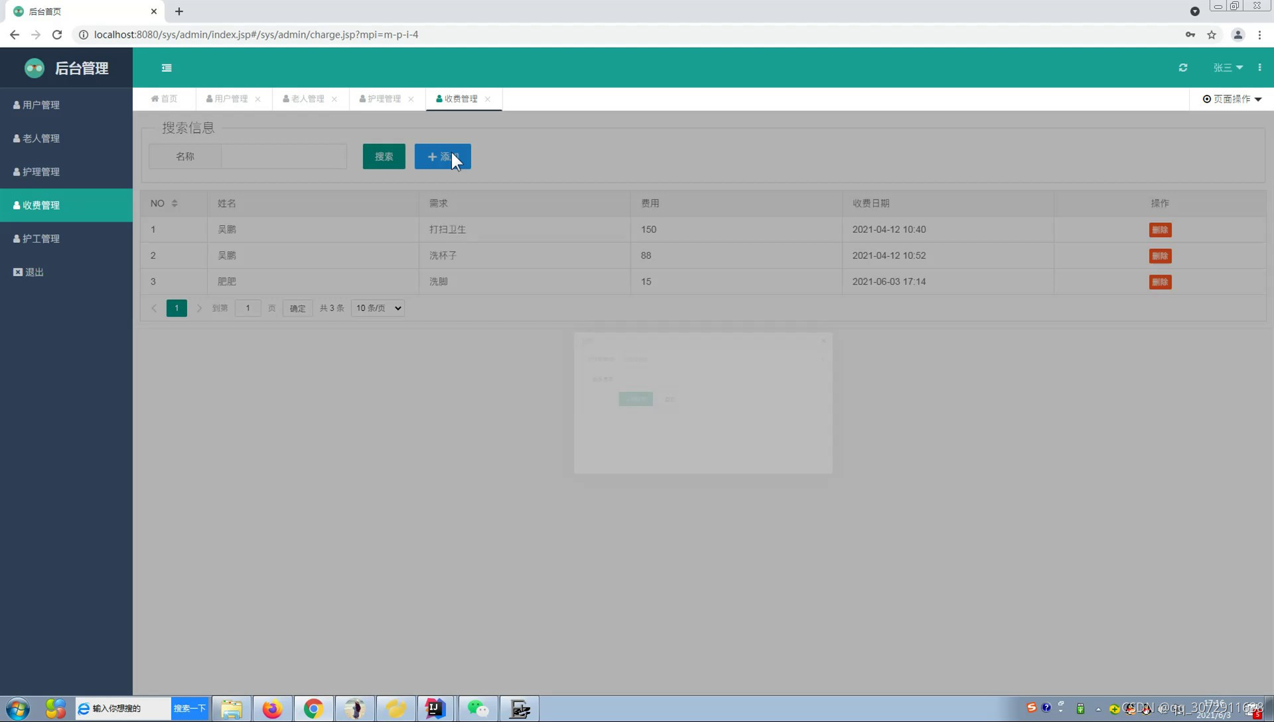Viewport: 1274px width, 722px height.
Task: Click the 搜索 button
Action: pyautogui.click(x=384, y=157)
